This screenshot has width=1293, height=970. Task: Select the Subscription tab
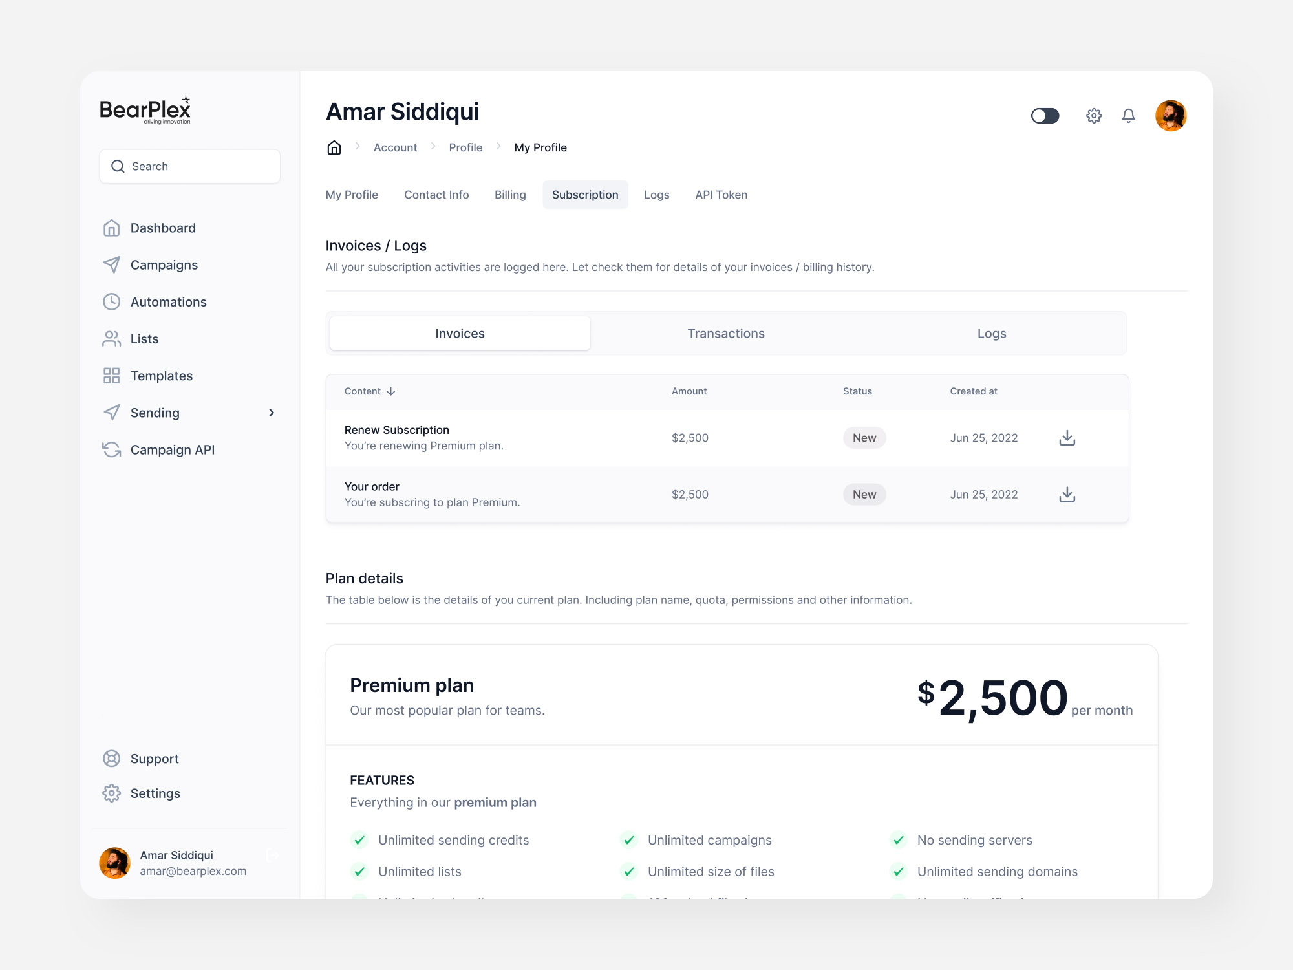point(585,195)
